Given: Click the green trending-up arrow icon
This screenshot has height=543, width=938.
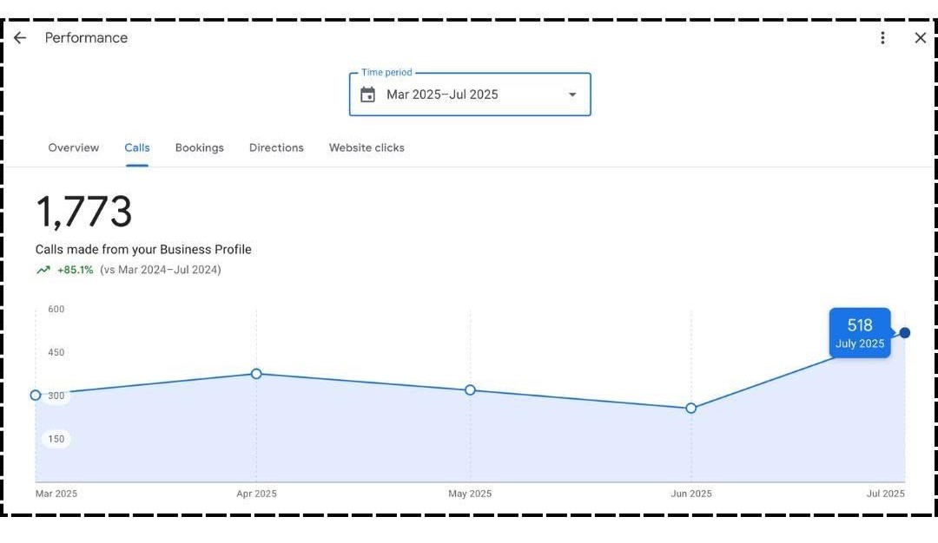Looking at the screenshot, I should [x=43, y=271].
